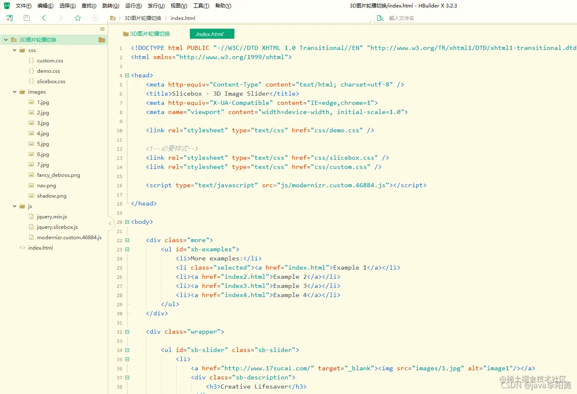The width and height of the screenshot is (577, 394).
Task: Go back with the left arrow icon
Action: [x=44, y=18]
